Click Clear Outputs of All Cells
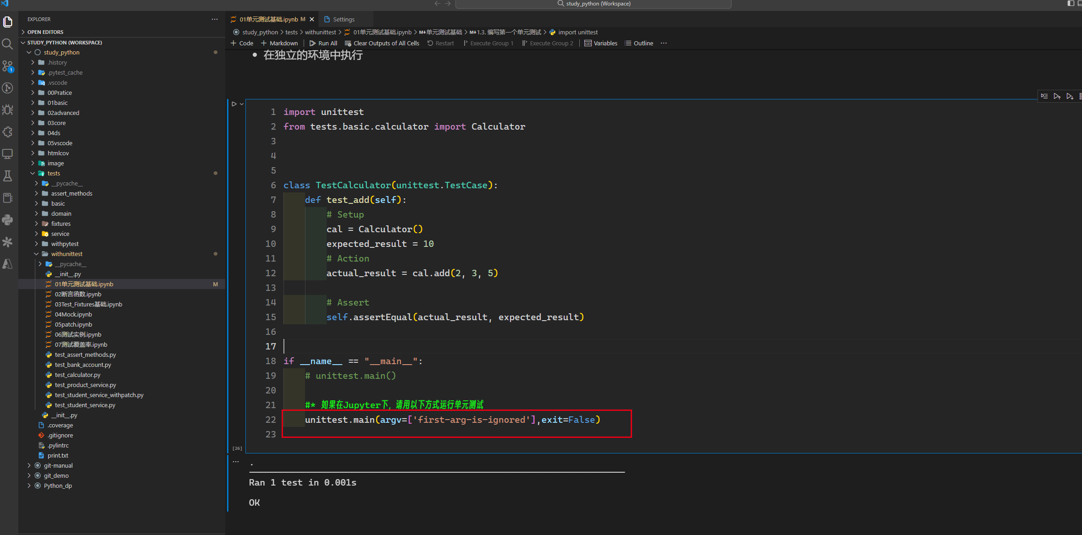This screenshot has height=535, width=1082. 382,43
